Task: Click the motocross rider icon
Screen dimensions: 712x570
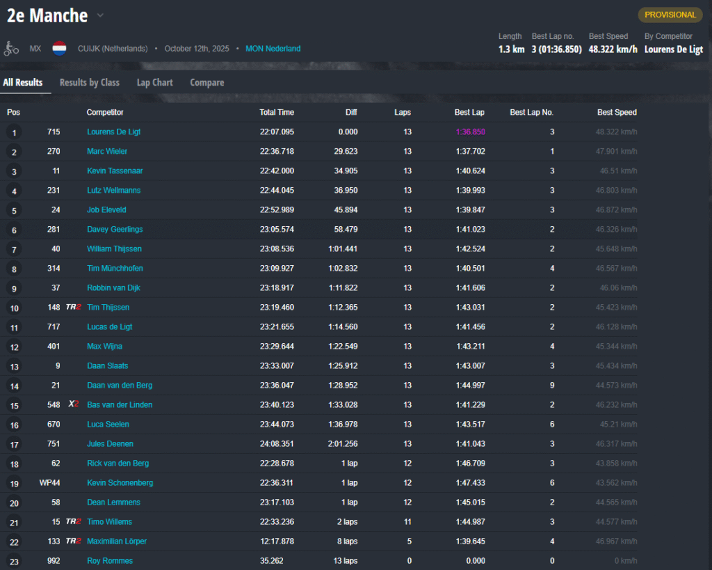Action: point(11,49)
